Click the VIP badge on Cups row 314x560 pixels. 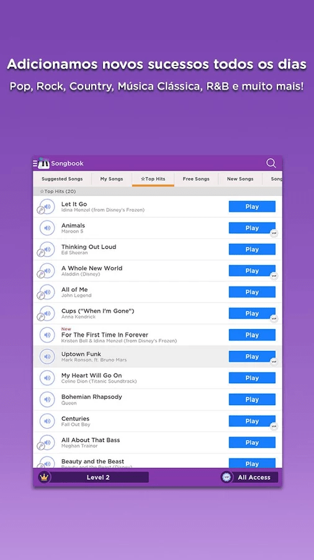[274, 319]
